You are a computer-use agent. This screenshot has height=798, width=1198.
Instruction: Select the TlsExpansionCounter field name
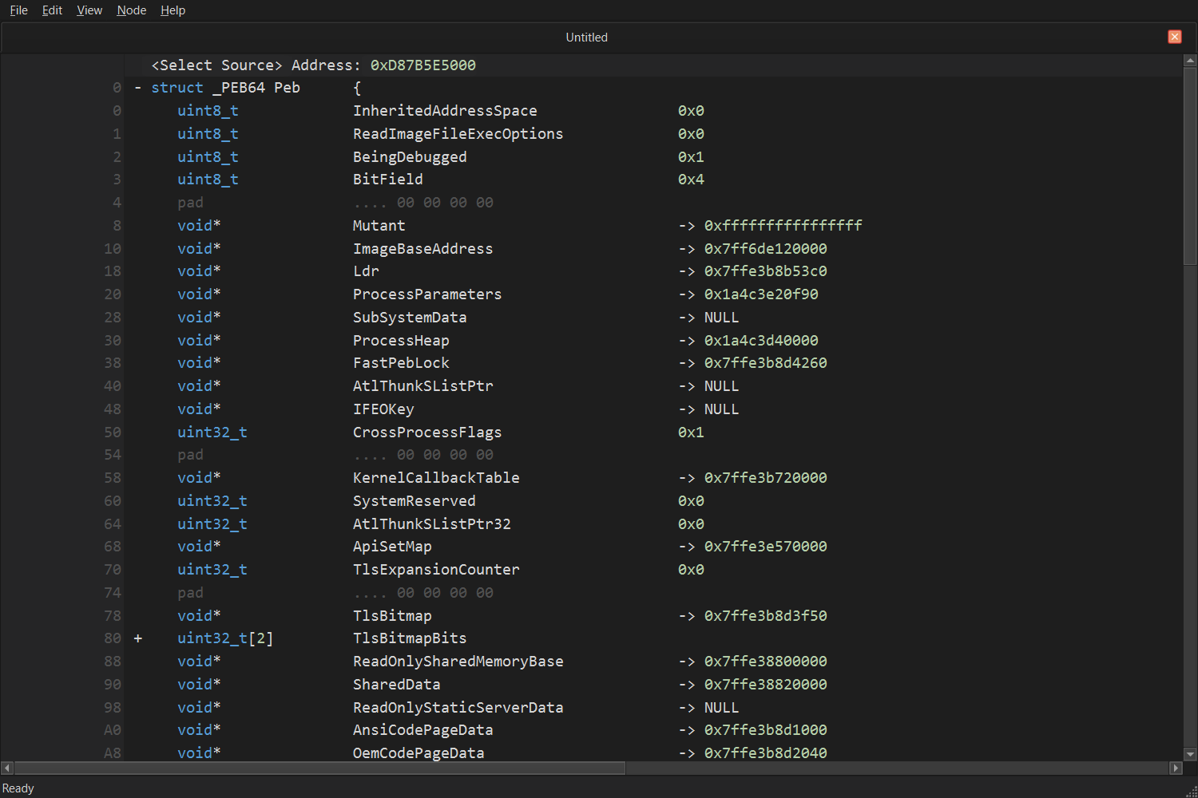point(436,570)
